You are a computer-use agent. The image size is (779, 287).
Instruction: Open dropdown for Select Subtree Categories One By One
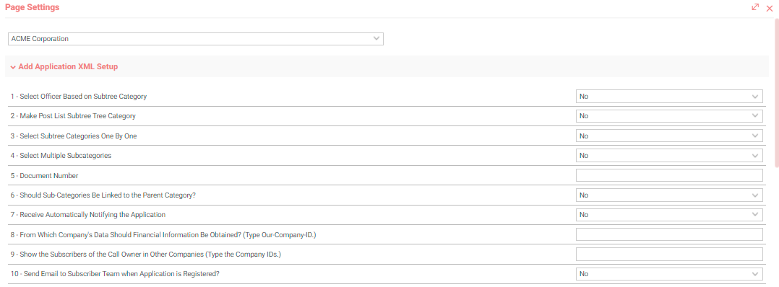(x=669, y=136)
